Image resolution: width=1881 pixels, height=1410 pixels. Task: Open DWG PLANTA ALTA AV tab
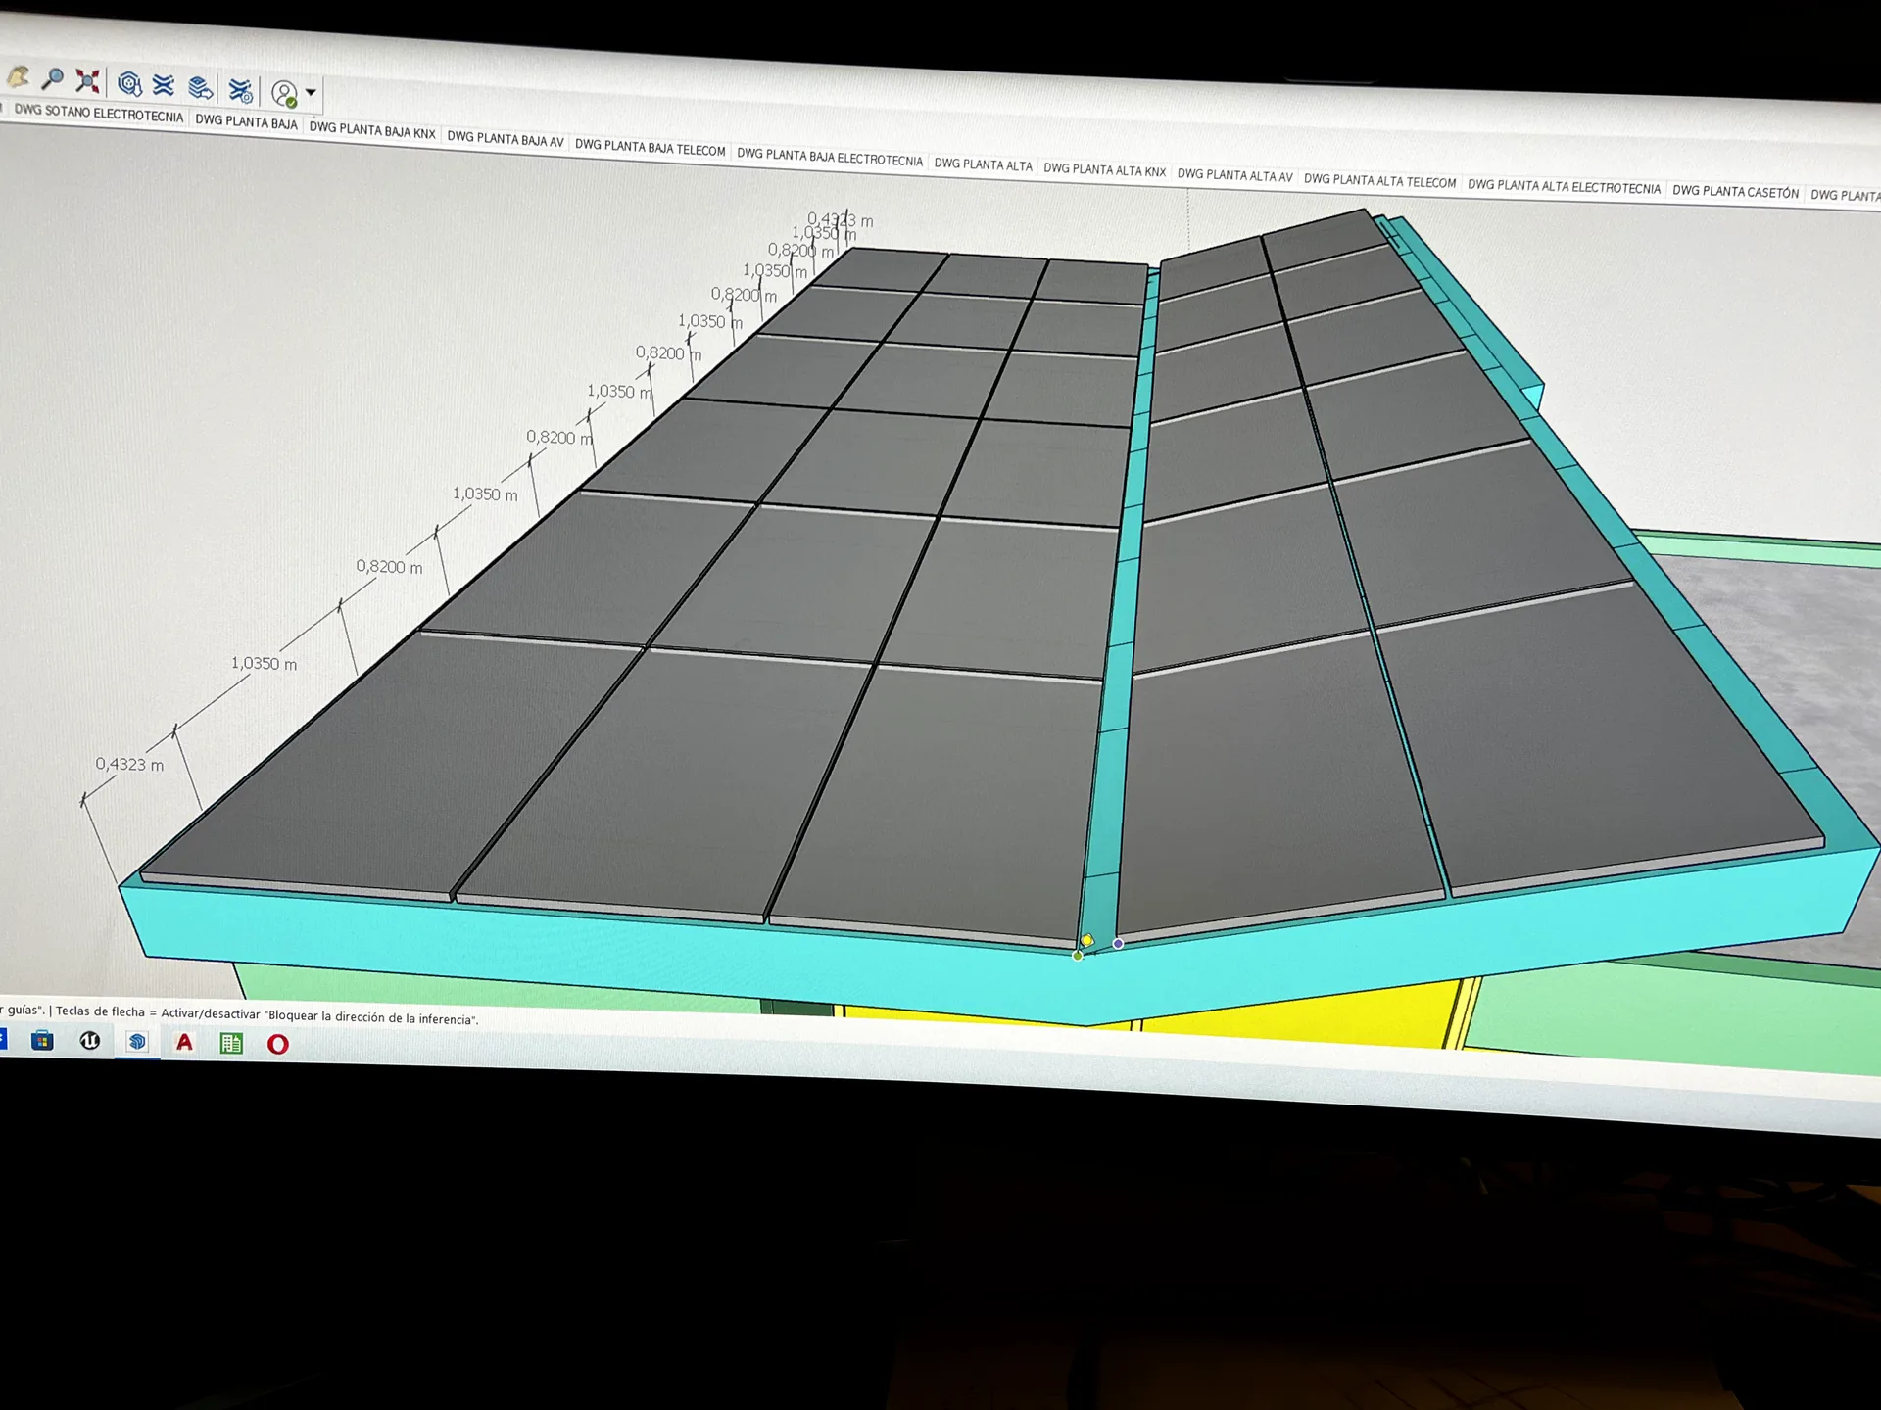point(1234,175)
